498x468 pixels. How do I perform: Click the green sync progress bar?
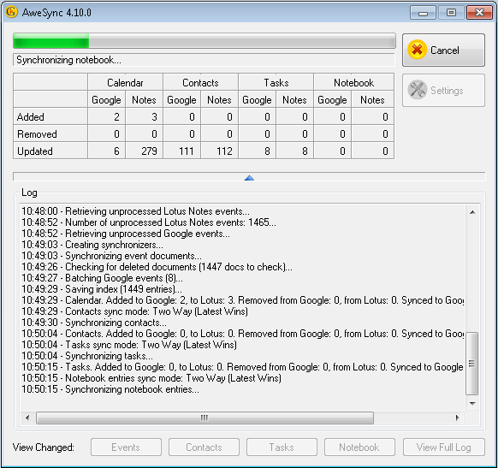pos(50,41)
